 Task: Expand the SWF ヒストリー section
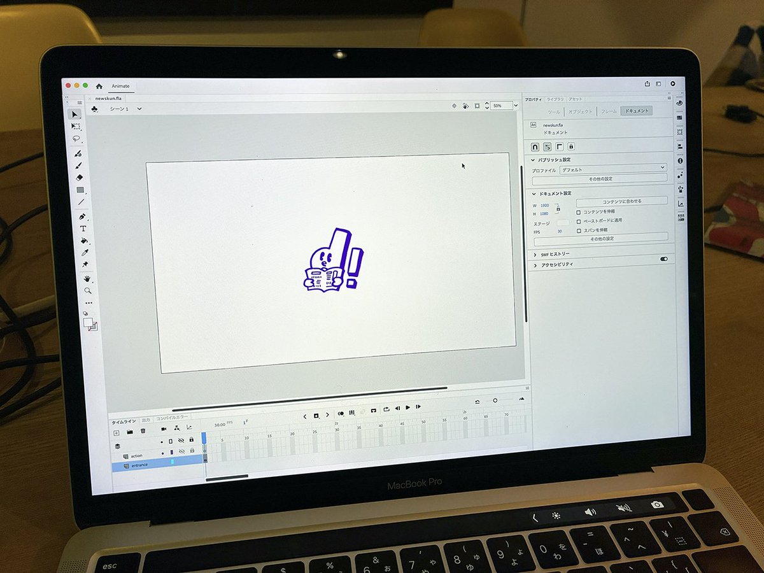coord(535,254)
